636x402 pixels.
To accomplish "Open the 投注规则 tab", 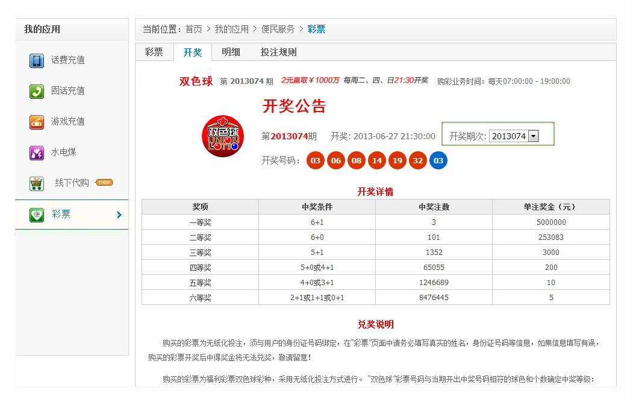I will [278, 52].
